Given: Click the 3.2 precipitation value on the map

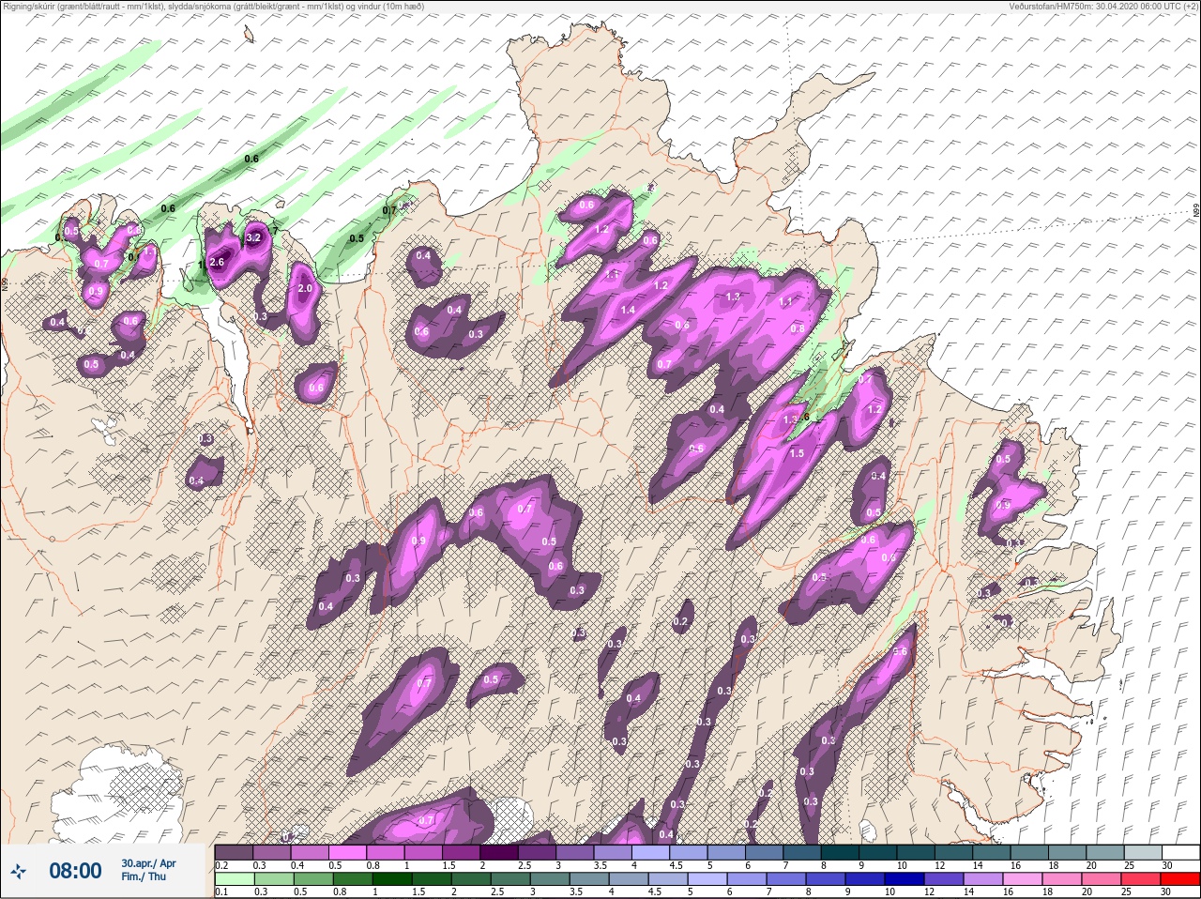Looking at the screenshot, I should point(253,238).
